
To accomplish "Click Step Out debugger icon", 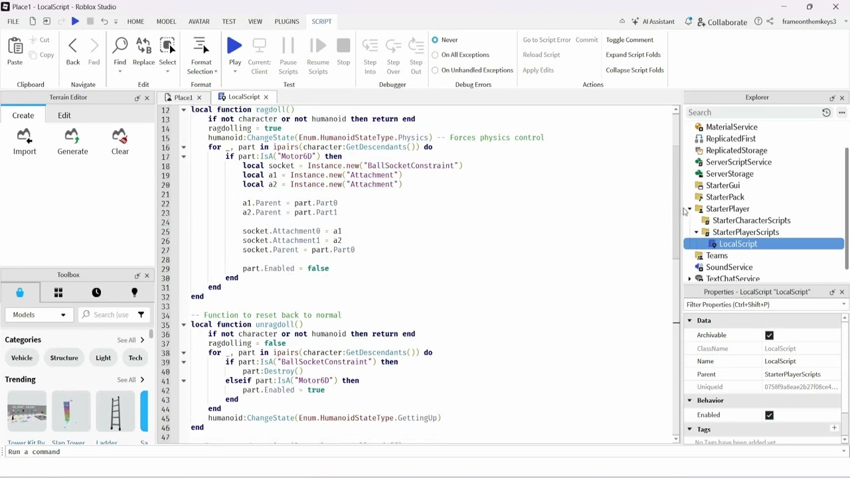I will tap(416, 46).
